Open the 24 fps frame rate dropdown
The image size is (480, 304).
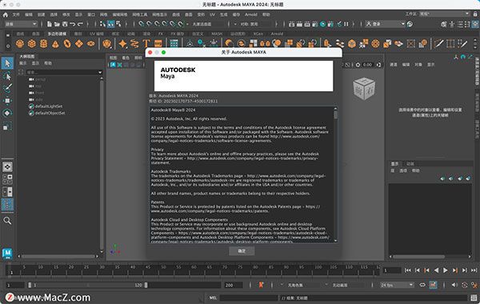point(397,285)
